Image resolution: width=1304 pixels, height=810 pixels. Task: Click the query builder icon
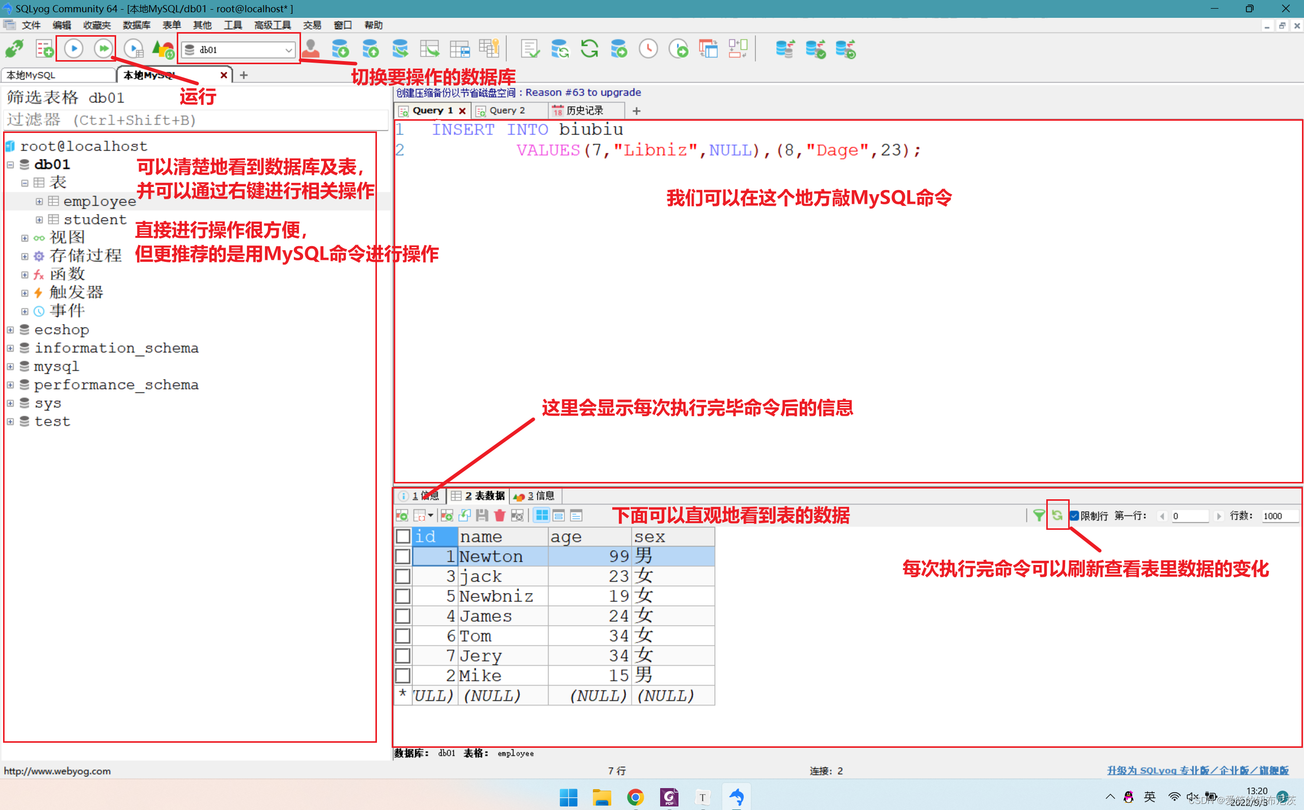(709, 49)
